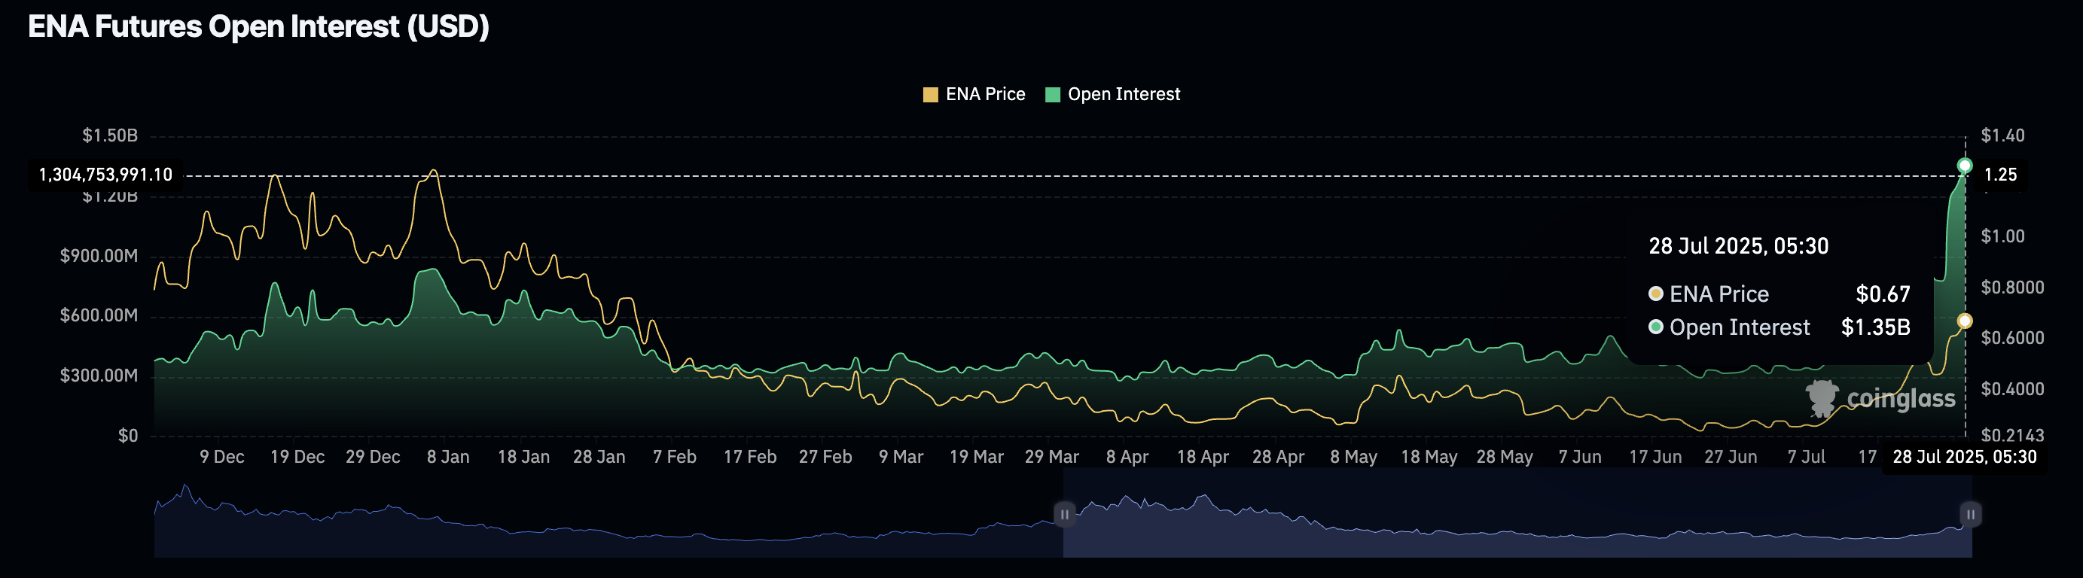This screenshot has width=2083, height=578.
Task: Click the green Open Interest data point marker
Action: (x=1965, y=166)
